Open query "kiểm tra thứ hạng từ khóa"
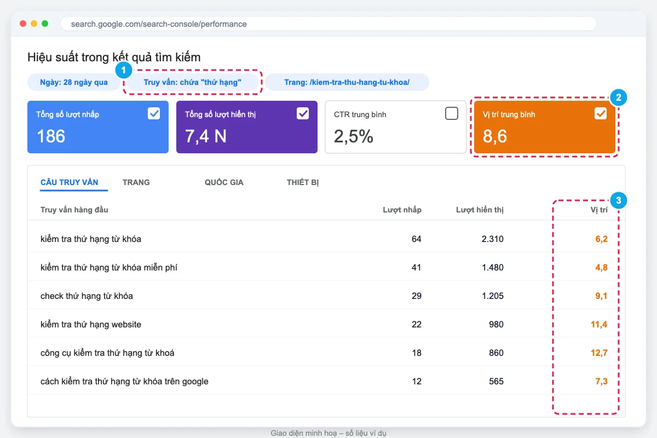This screenshot has width=657, height=438. point(91,239)
